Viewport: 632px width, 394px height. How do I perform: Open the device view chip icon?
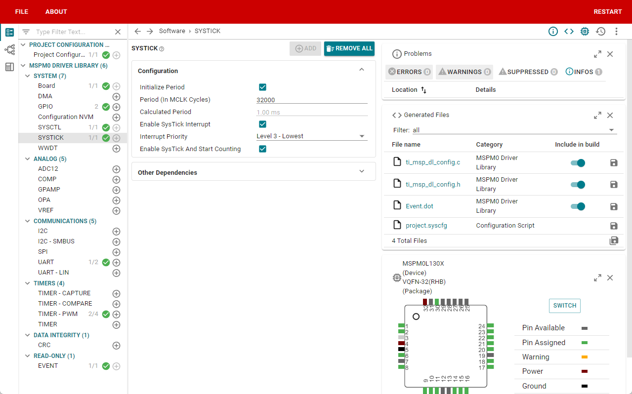point(585,32)
